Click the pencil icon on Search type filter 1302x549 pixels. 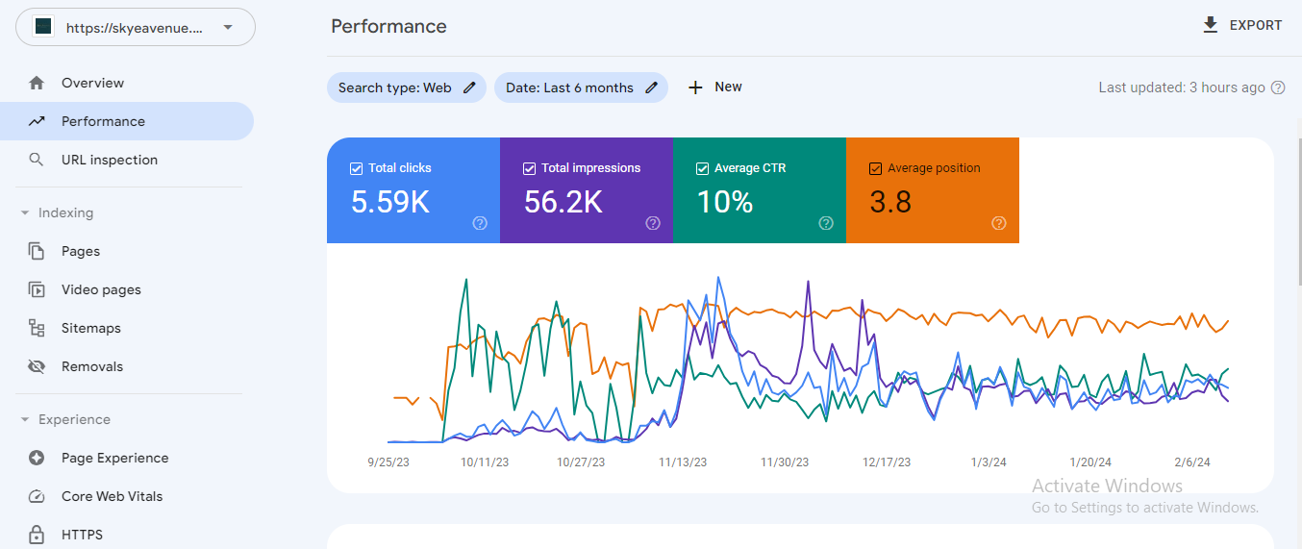click(x=469, y=87)
